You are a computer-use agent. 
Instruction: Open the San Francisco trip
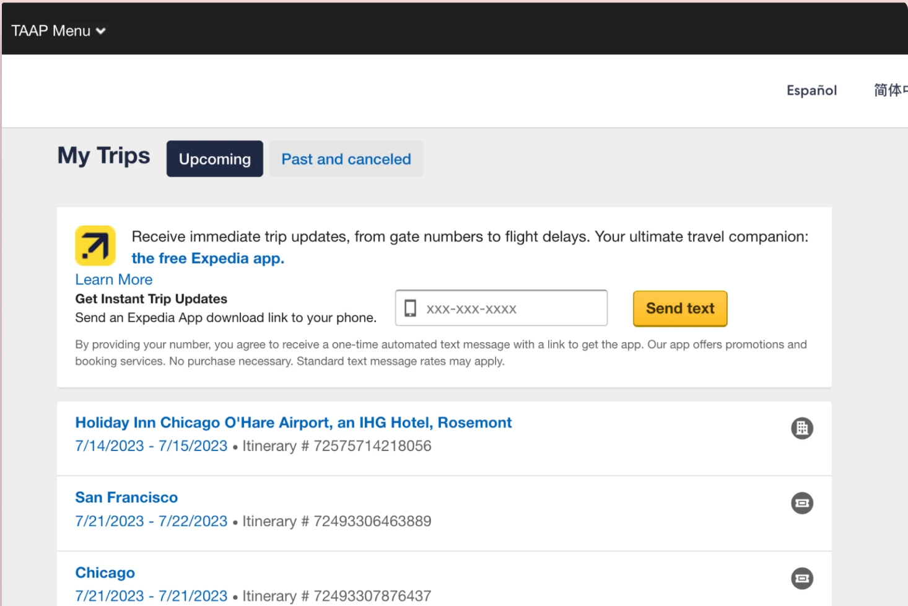(126, 498)
